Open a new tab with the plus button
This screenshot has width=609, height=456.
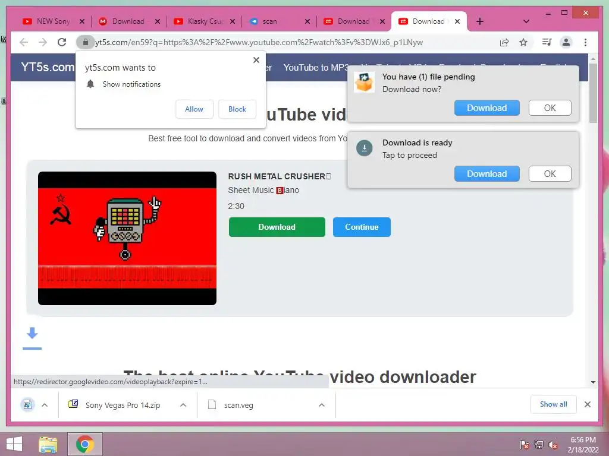pos(480,21)
